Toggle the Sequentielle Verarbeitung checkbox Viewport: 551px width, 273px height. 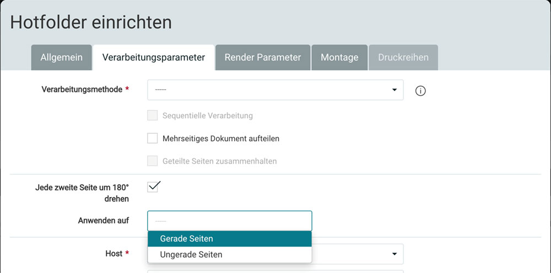153,116
